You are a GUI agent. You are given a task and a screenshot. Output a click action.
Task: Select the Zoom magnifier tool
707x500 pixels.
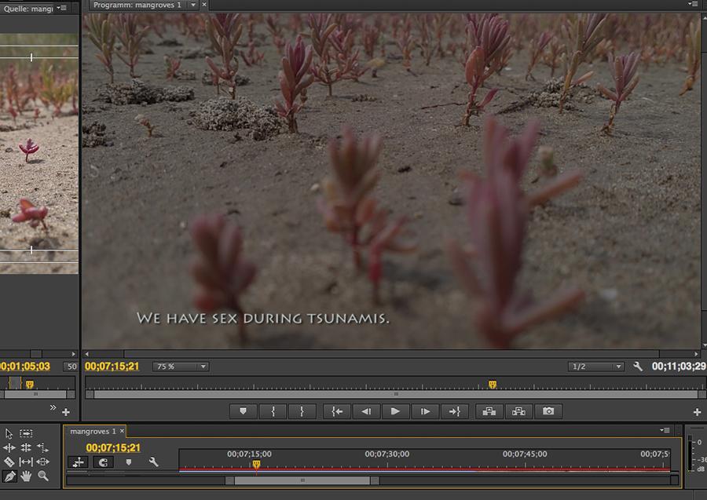click(42, 476)
